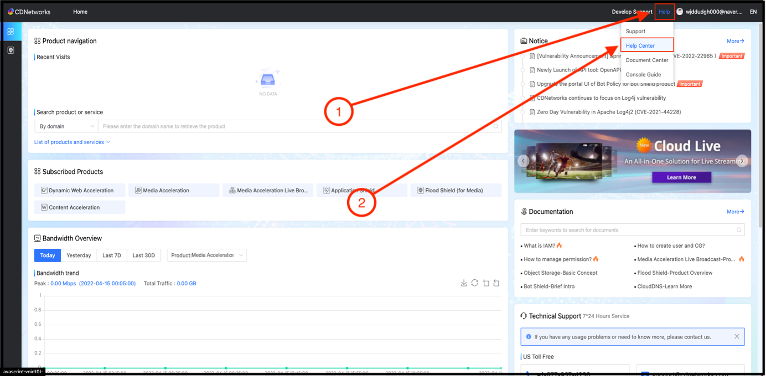Open the Dynamic Web Acceleration product
This screenshot has height=379, width=766.
coord(80,190)
